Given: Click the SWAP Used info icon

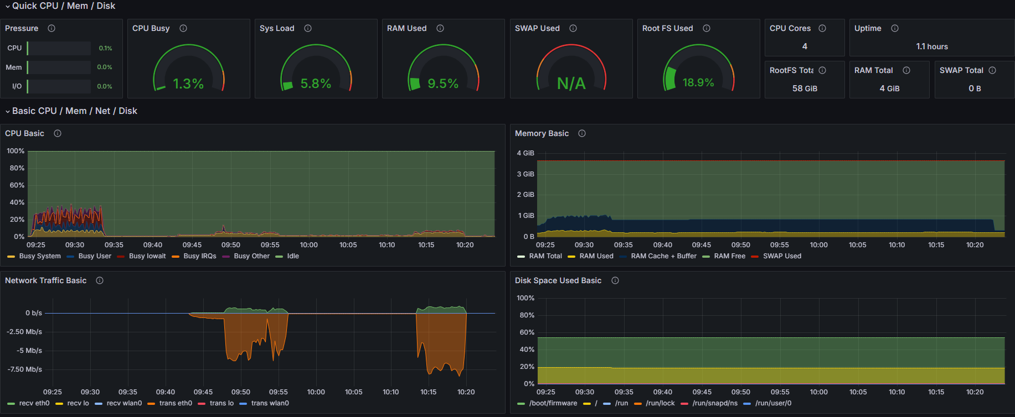Looking at the screenshot, I should (573, 28).
